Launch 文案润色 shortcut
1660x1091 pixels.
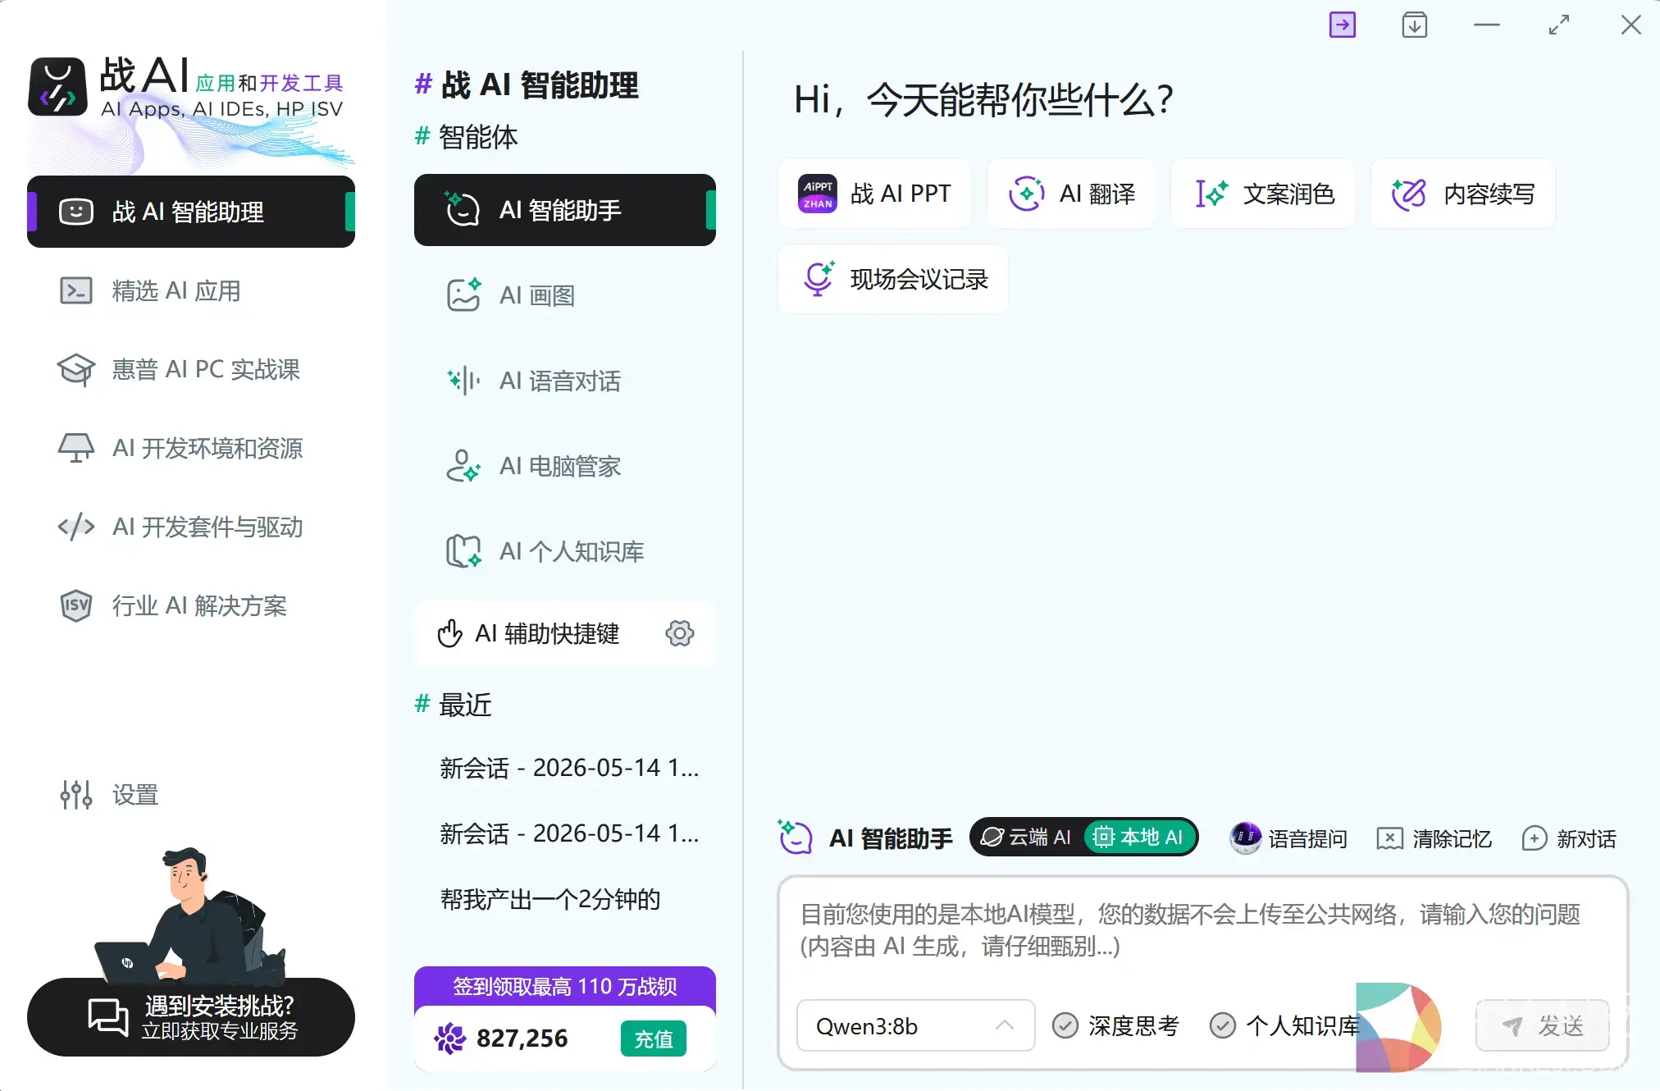tap(1263, 194)
